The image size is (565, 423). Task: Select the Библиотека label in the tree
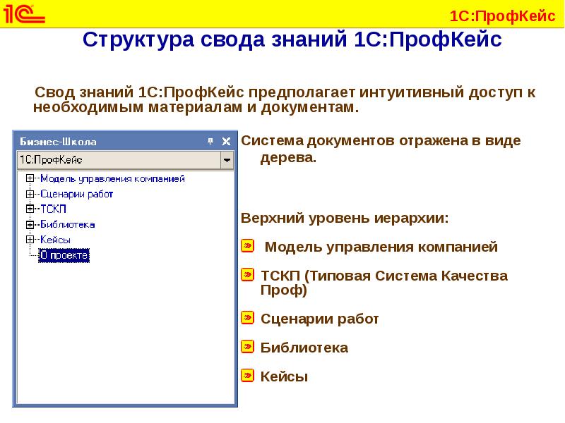coord(67,224)
